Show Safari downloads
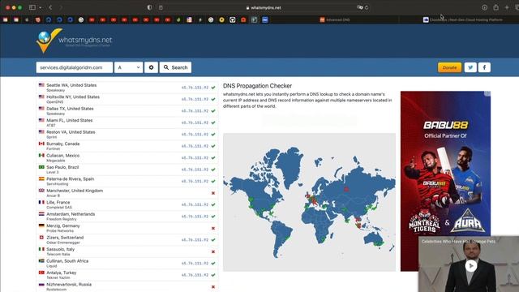 tap(484, 7)
